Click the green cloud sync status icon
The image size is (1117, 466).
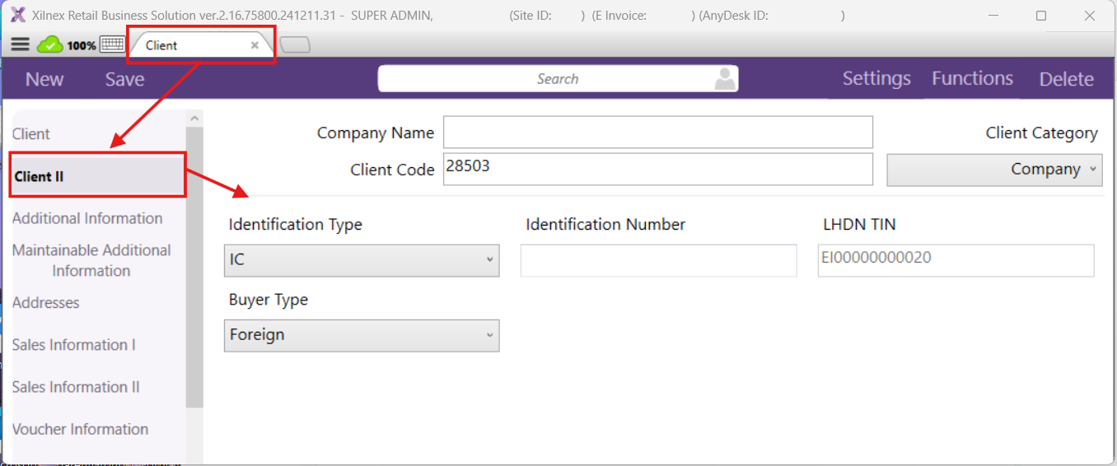pos(49,45)
